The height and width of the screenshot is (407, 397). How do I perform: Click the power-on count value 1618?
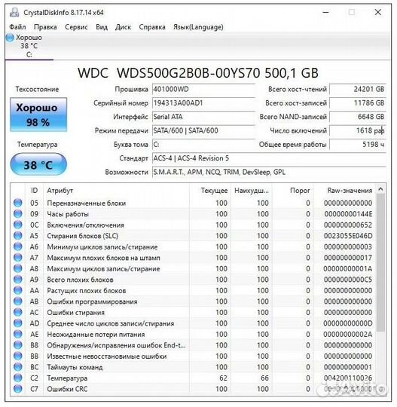click(x=358, y=130)
